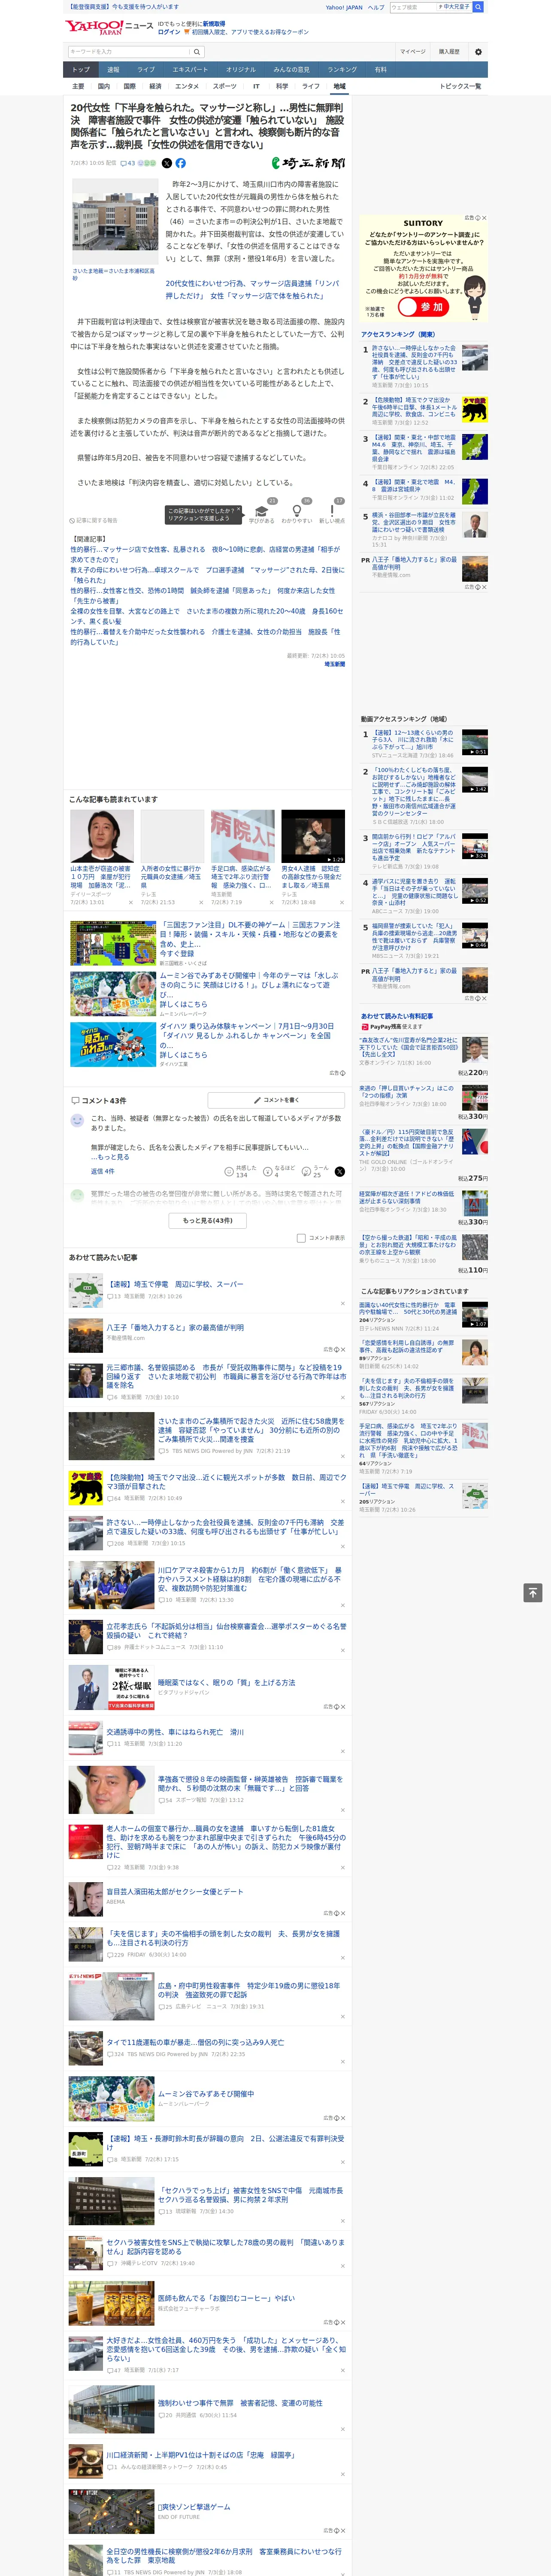Click the ヘルプ link in header
Image resolution: width=551 pixels, height=2576 pixels.
(376, 7)
